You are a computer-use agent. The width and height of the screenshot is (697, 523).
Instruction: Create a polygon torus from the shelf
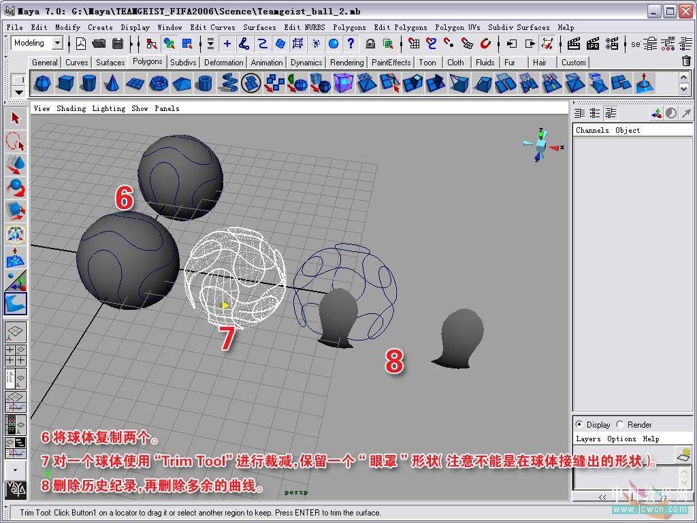click(158, 83)
